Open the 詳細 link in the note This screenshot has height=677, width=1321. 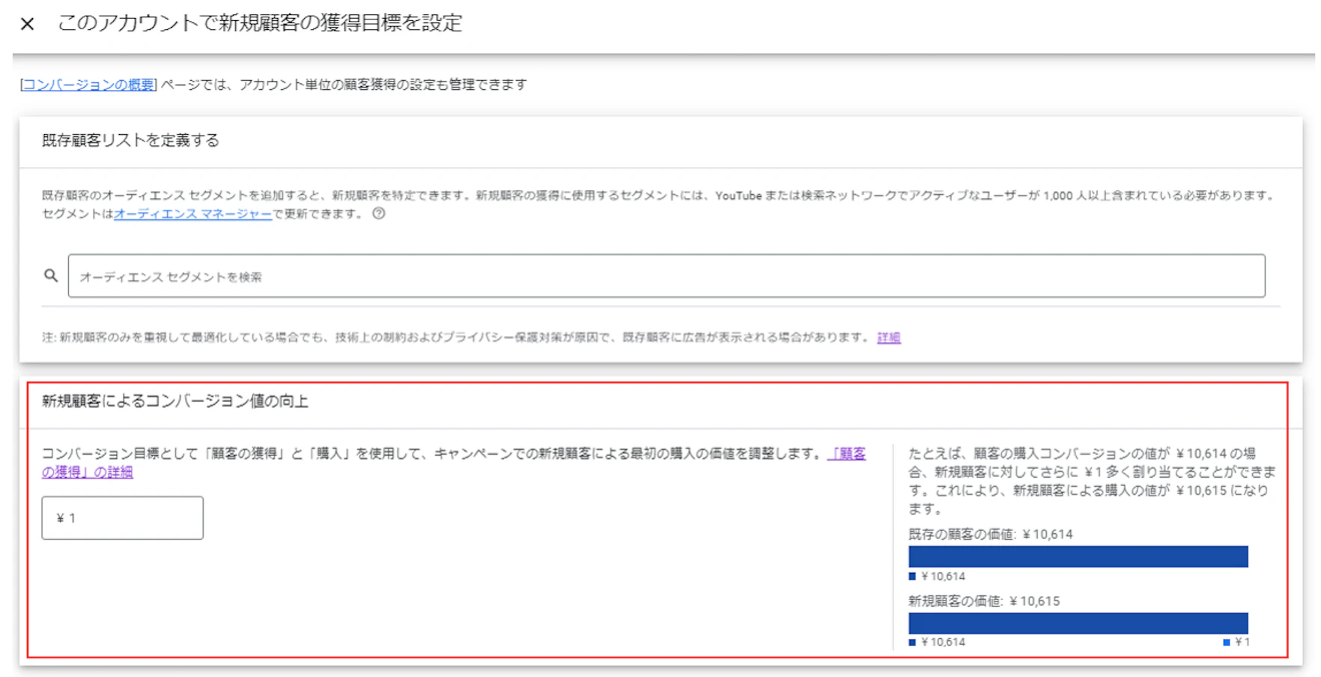889,338
